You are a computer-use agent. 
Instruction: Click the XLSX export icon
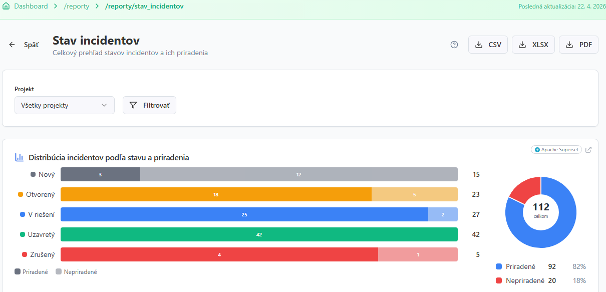[522, 44]
